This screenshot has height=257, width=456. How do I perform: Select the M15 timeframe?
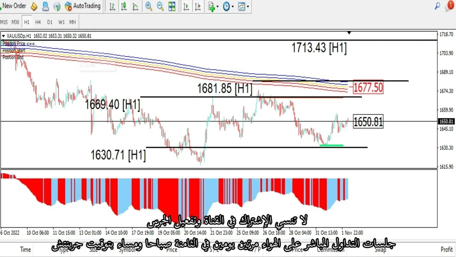[4, 22]
